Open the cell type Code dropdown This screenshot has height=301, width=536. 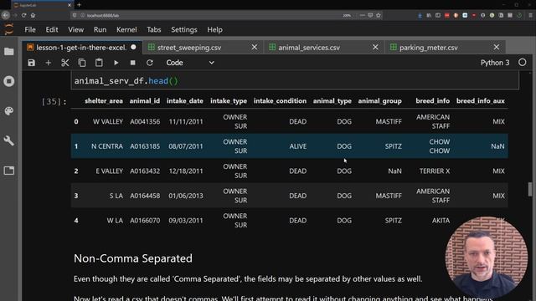pyautogui.click(x=190, y=63)
